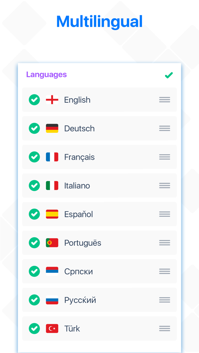Click the German flag icon
This screenshot has width=199, height=353.
pyautogui.click(x=52, y=128)
